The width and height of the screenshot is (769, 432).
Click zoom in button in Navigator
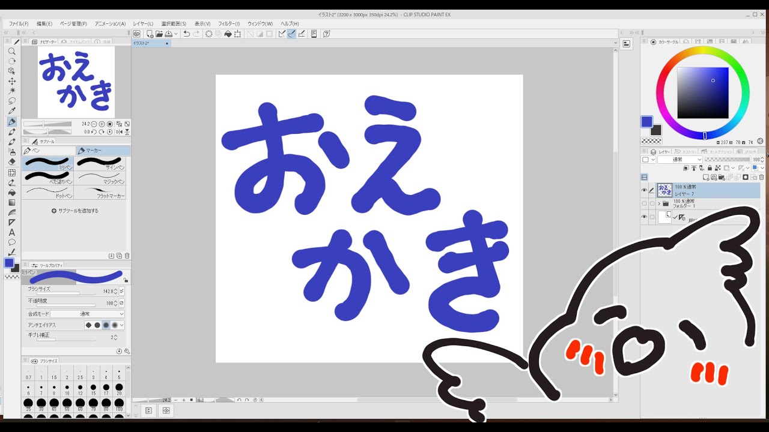102,124
